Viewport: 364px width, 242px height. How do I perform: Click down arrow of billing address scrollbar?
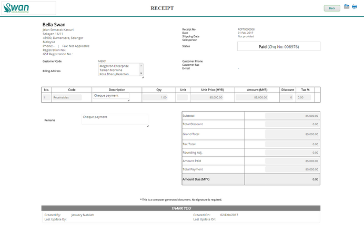(141, 73)
